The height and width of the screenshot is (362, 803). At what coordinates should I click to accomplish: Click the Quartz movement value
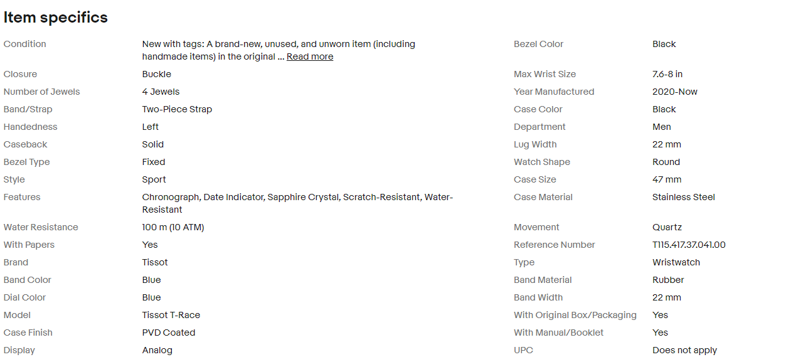pyautogui.click(x=667, y=227)
